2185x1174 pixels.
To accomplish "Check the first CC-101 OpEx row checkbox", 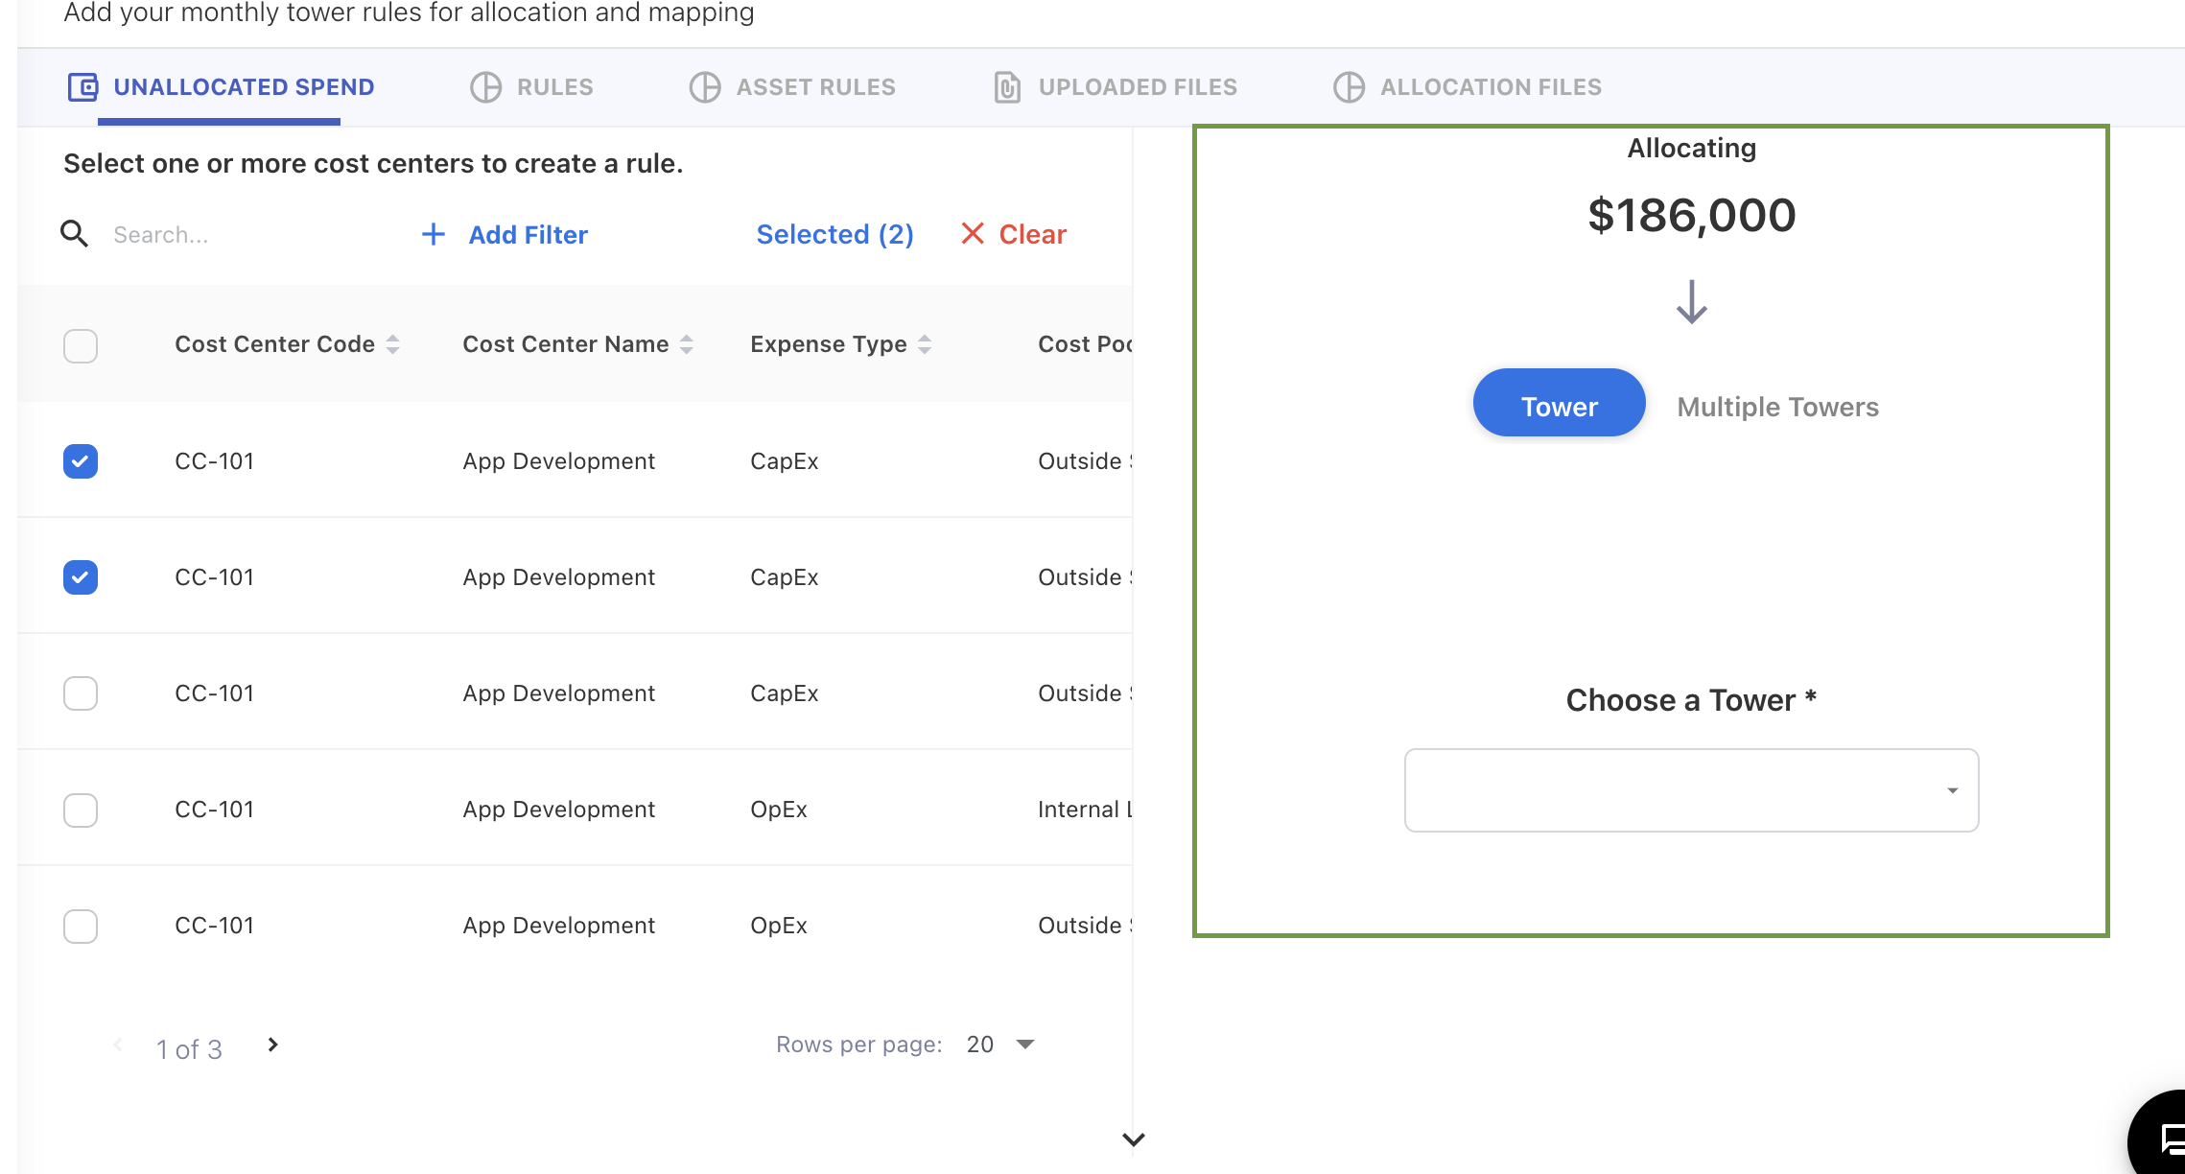I will point(81,810).
